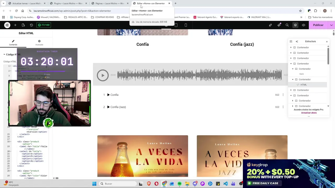Open What's New megaphone notifications icon
This screenshot has width=335, height=188.
(279, 25)
